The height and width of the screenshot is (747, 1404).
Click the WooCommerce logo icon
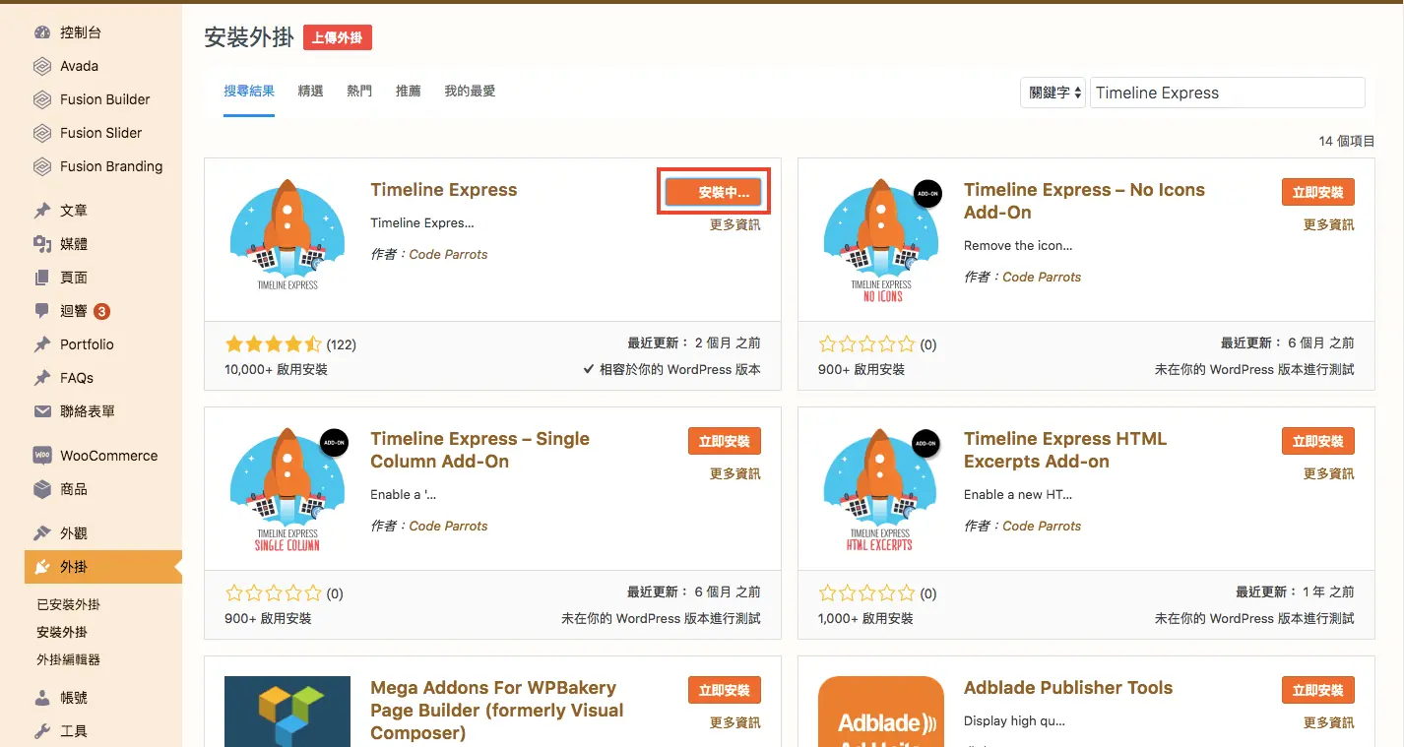tap(42, 456)
